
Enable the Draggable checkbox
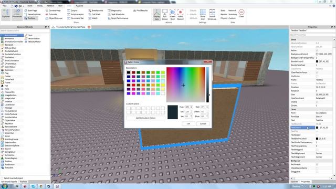click(317, 172)
